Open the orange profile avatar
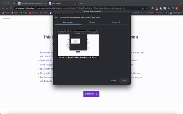183x114 pixels. click(177, 8)
